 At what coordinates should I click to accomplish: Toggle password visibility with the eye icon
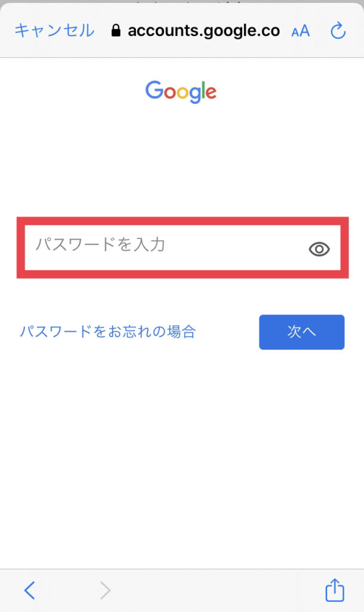319,249
